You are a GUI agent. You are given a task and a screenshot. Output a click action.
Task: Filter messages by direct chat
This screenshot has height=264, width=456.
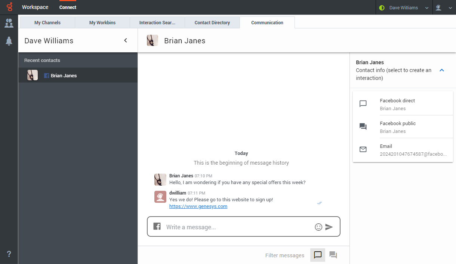(318, 255)
